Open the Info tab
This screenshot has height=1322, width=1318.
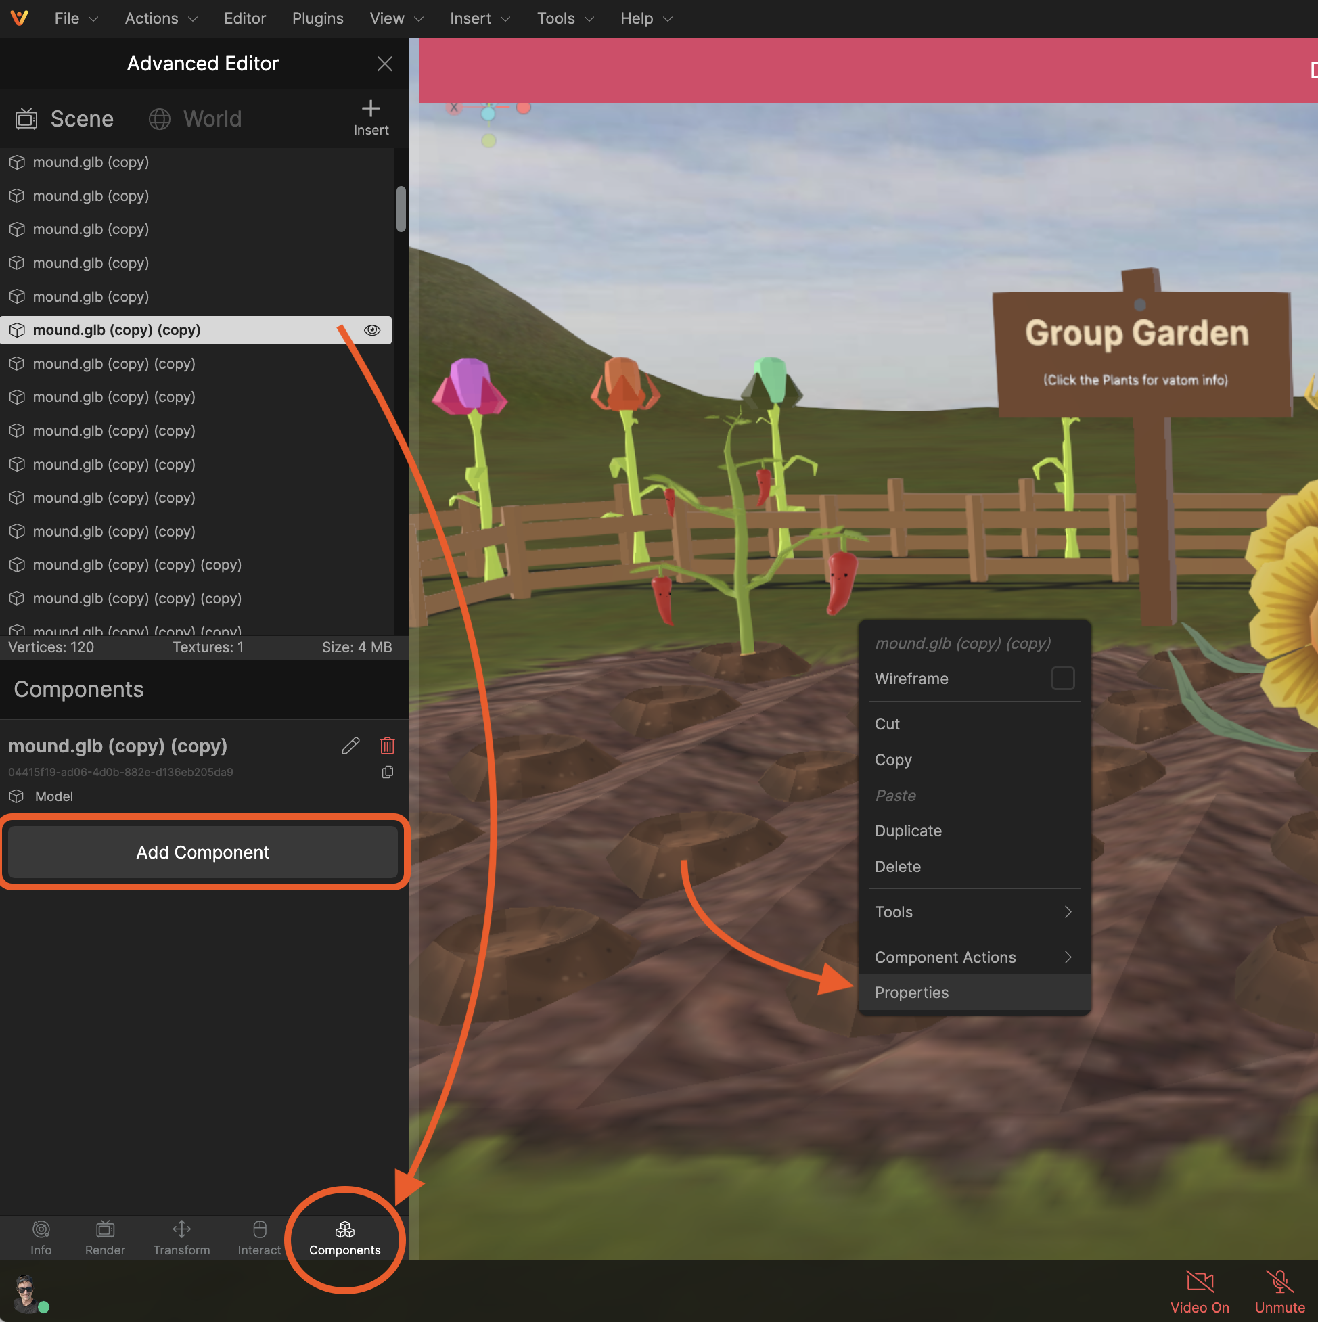click(x=41, y=1239)
